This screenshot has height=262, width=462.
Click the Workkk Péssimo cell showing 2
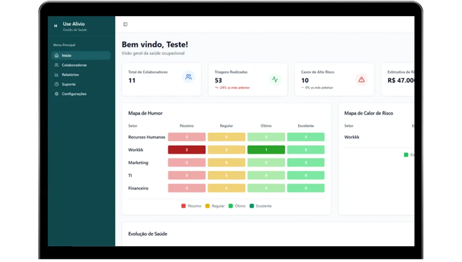pyautogui.click(x=187, y=150)
